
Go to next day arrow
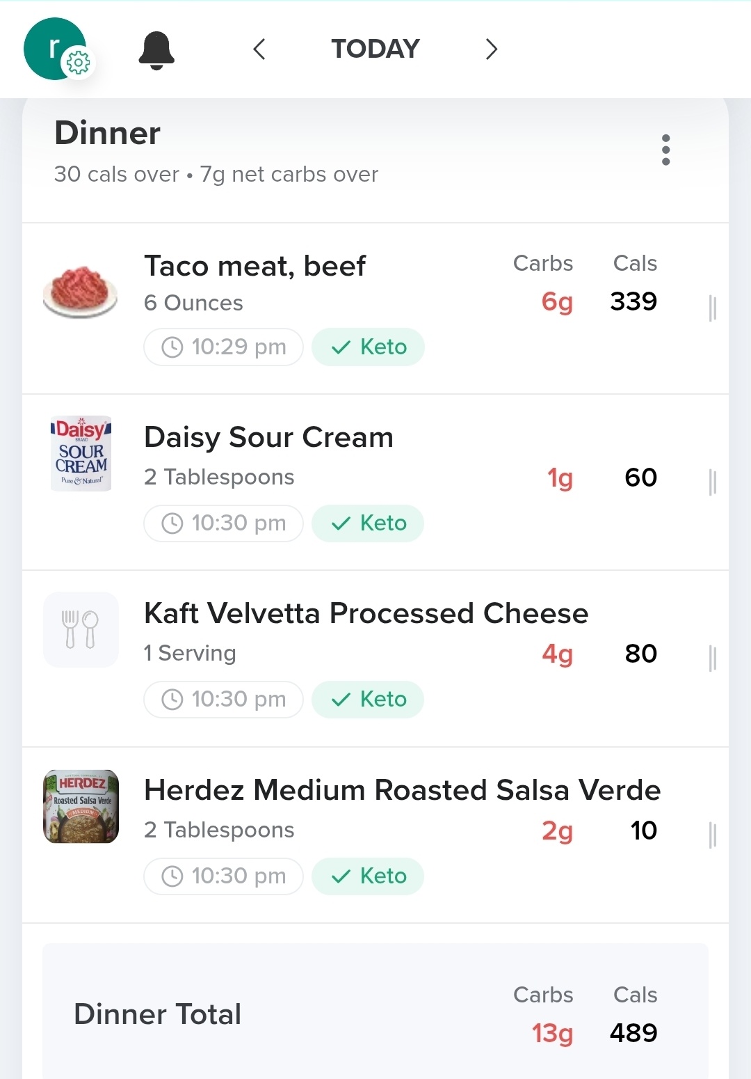[491, 49]
